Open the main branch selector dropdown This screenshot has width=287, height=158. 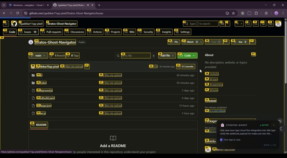[x=38, y=56]
